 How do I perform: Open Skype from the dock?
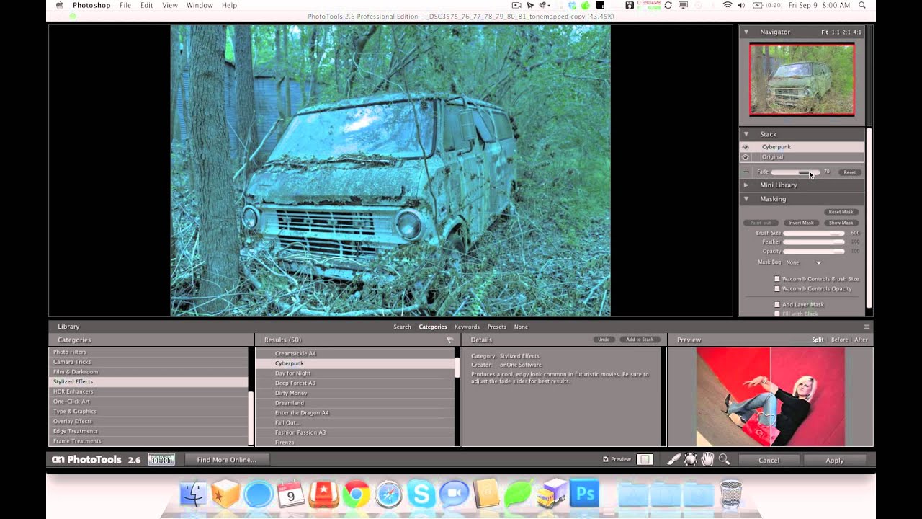pos(421,494)
